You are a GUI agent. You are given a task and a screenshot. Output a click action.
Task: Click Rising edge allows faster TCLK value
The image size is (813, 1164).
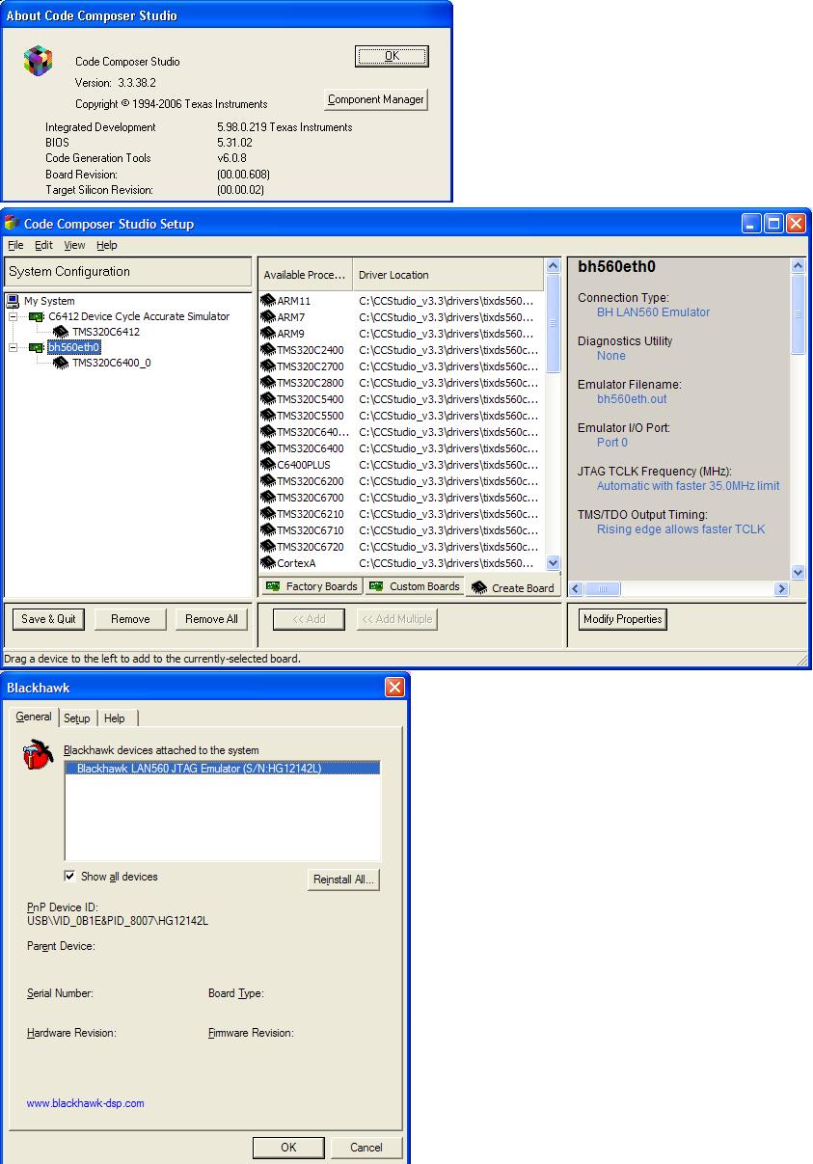pyautogui.click(x=681, y=529)
